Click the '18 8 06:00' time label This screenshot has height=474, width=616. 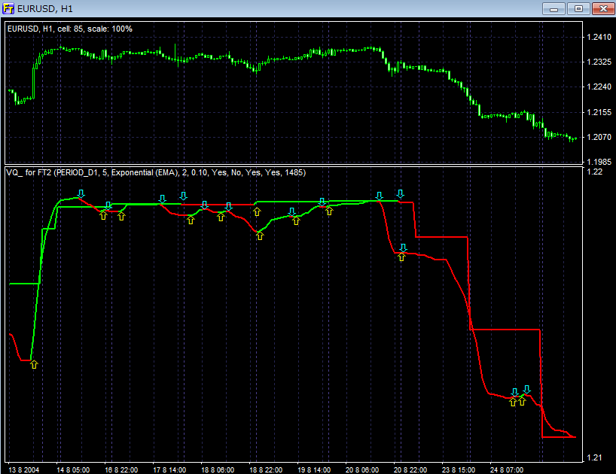[x=218, y=469]
